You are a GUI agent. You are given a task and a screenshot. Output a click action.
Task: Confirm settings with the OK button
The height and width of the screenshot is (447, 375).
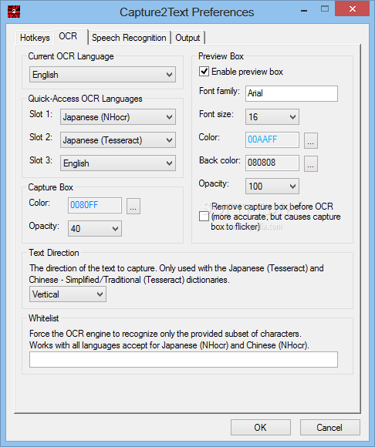tap(261, 427)
